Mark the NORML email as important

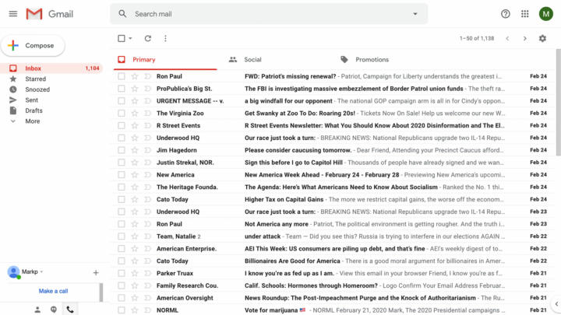coord(147,310)
